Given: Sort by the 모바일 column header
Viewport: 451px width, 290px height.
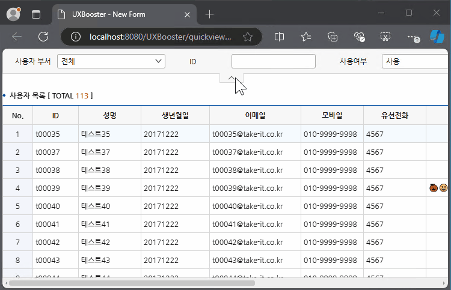Looking at the screenshot, I should click(332, 115).
